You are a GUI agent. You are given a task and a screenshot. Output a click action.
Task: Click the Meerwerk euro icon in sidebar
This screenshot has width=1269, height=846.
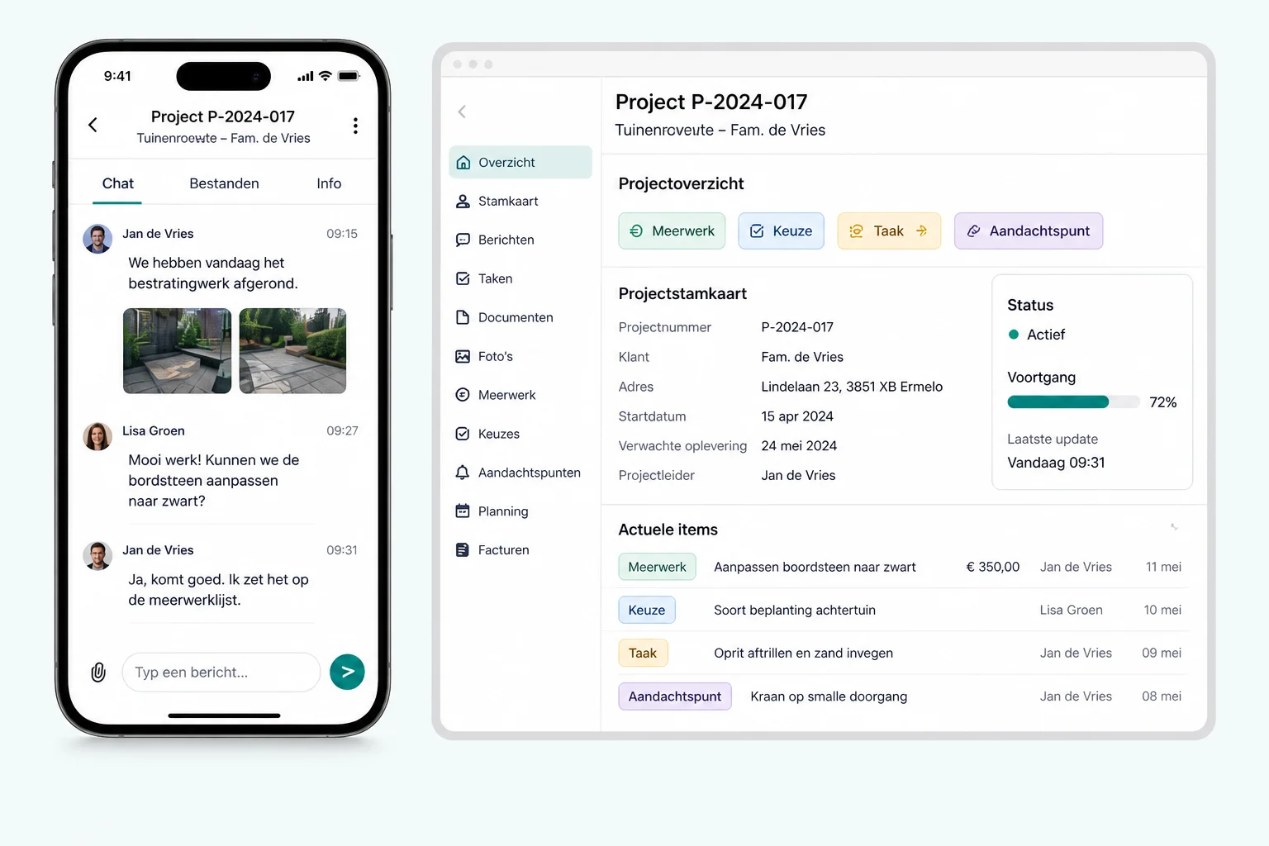click(x=463, y=395)
